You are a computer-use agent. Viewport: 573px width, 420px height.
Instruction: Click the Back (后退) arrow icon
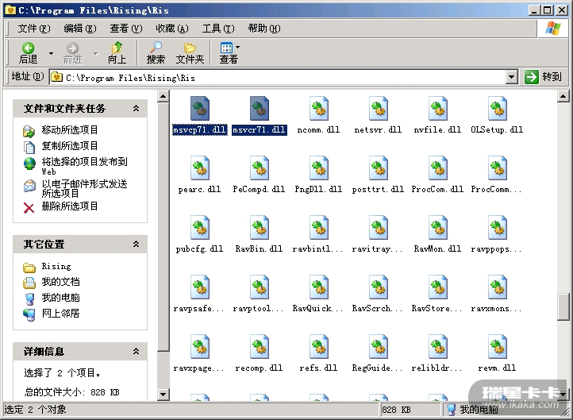(28, 48)
